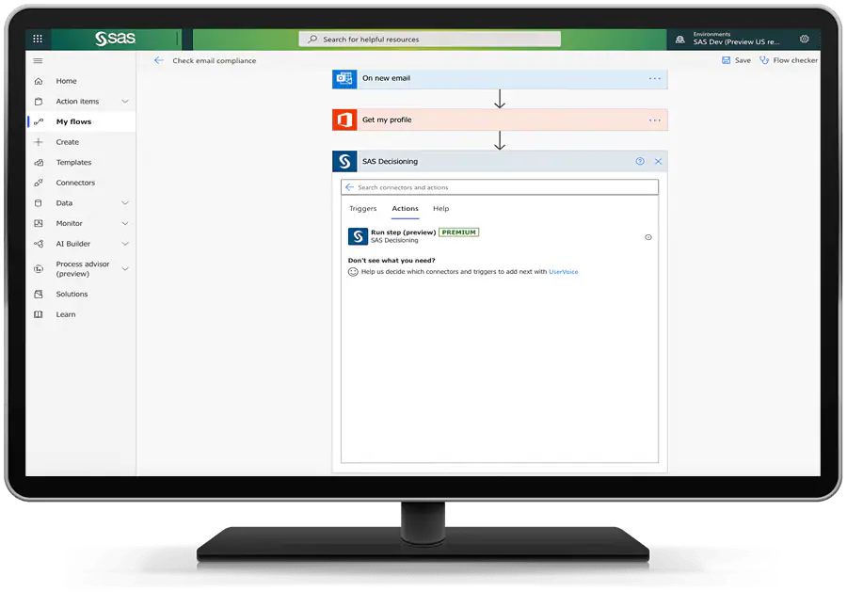Viewport: 847px width, 592px height.
Task: Open the UserVoice link
Action: (x=564, y=272)
